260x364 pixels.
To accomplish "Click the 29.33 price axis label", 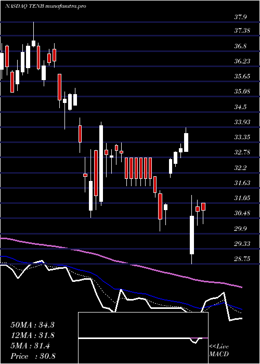I will point(242,244).
